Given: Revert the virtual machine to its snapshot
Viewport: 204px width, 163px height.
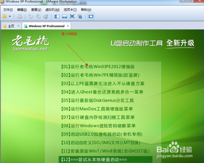Looking at the screenshot, I should pyautogui.click(x=38, y=16).
